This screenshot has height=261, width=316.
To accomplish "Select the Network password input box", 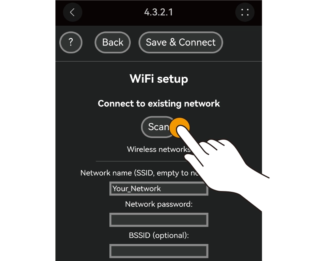I will coord(159,220).
